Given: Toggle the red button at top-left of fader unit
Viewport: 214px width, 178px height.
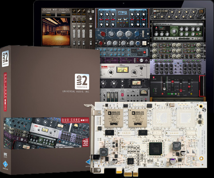Looking at the screenshot, I should point(153,77).
